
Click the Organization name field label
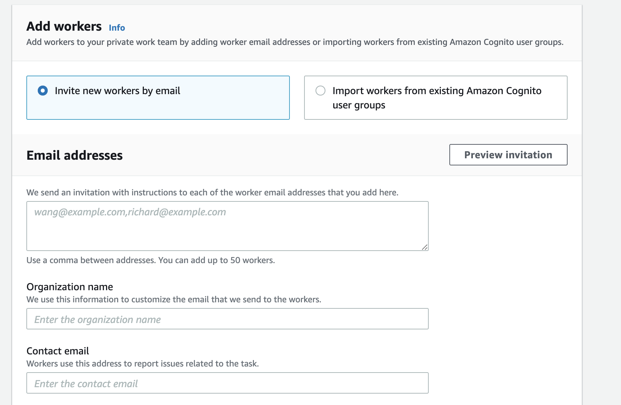[x=70, y=287]
